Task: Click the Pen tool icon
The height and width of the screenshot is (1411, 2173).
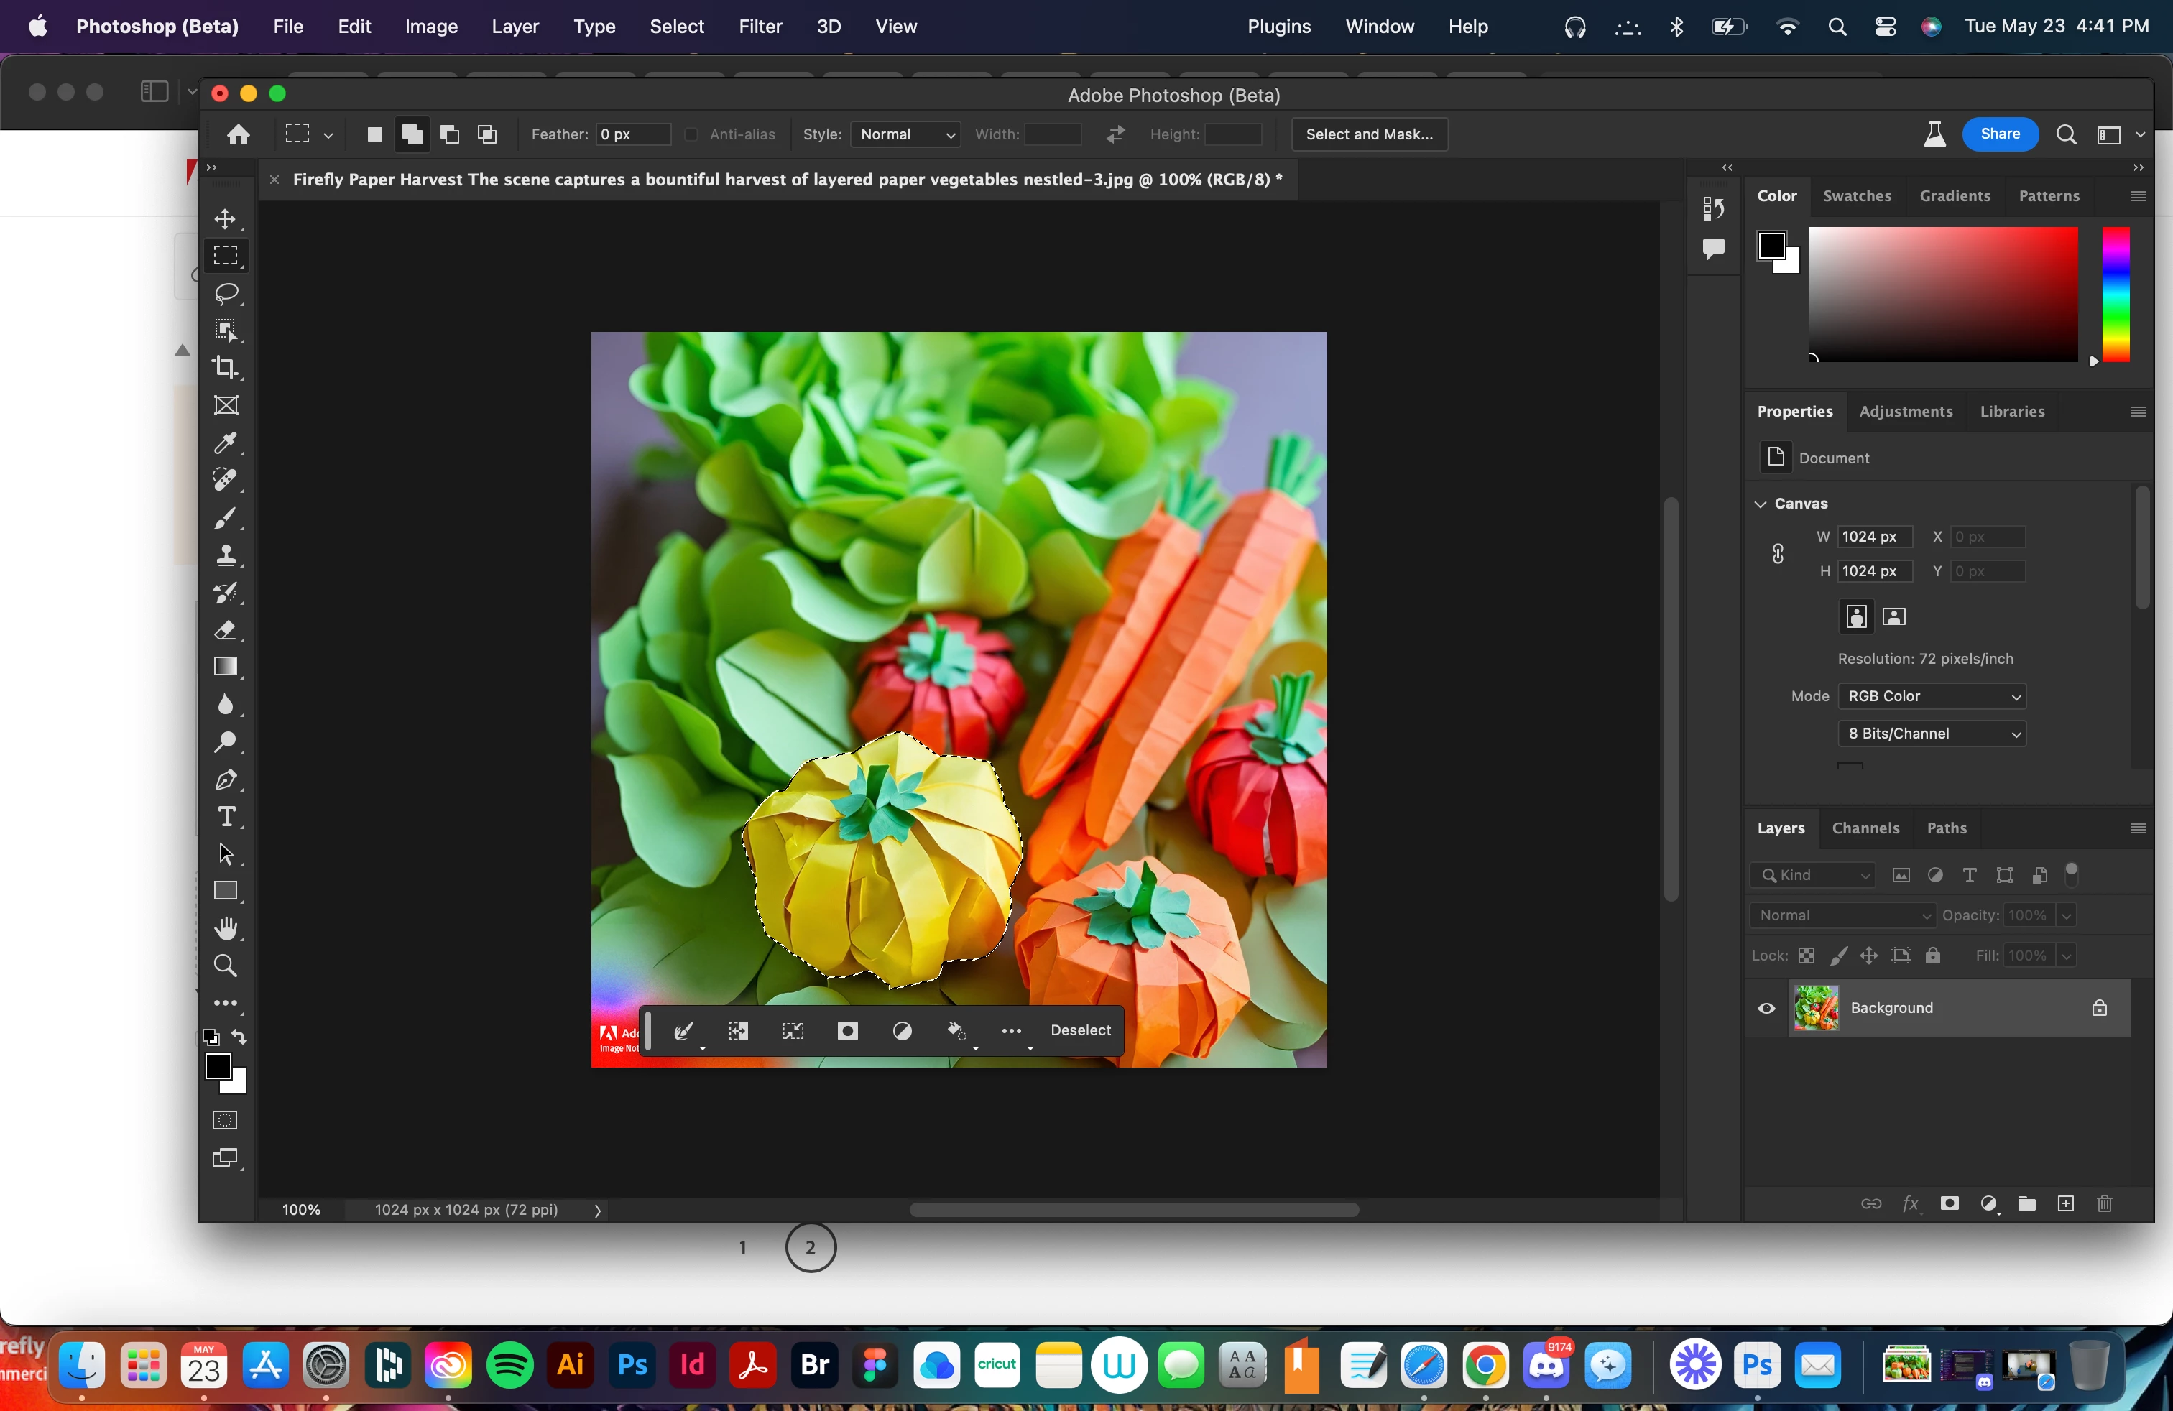Action: coord(226,779)
